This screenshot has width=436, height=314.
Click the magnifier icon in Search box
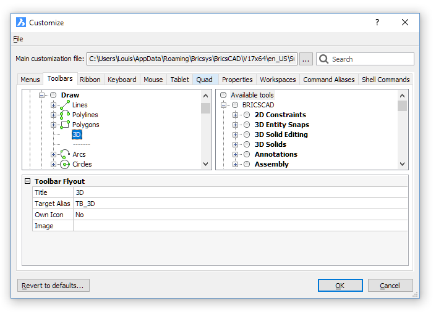(323, 59)
